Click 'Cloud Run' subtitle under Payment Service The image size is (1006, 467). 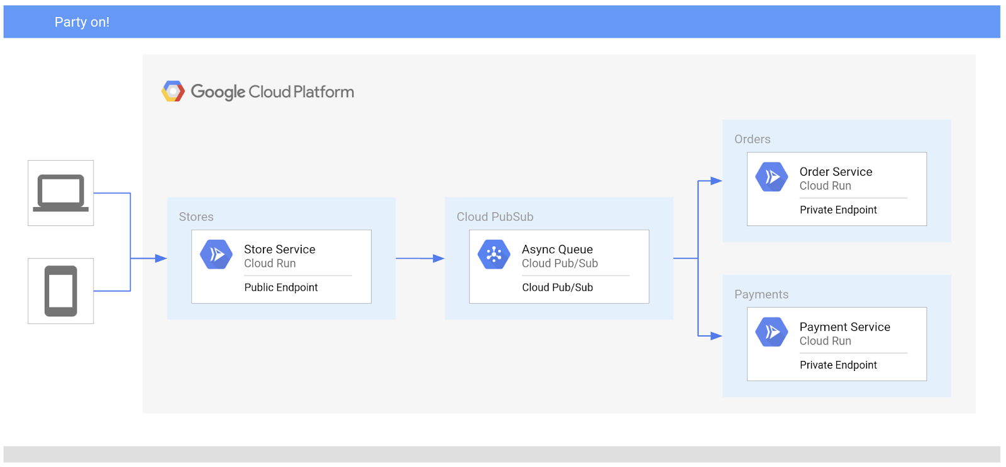click(826, 341)
